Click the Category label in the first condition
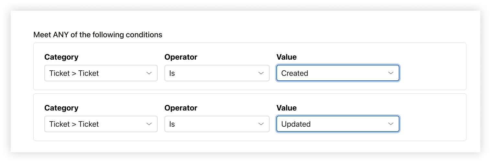Screen dimensions: 491x163 click(x=61, y=57)
